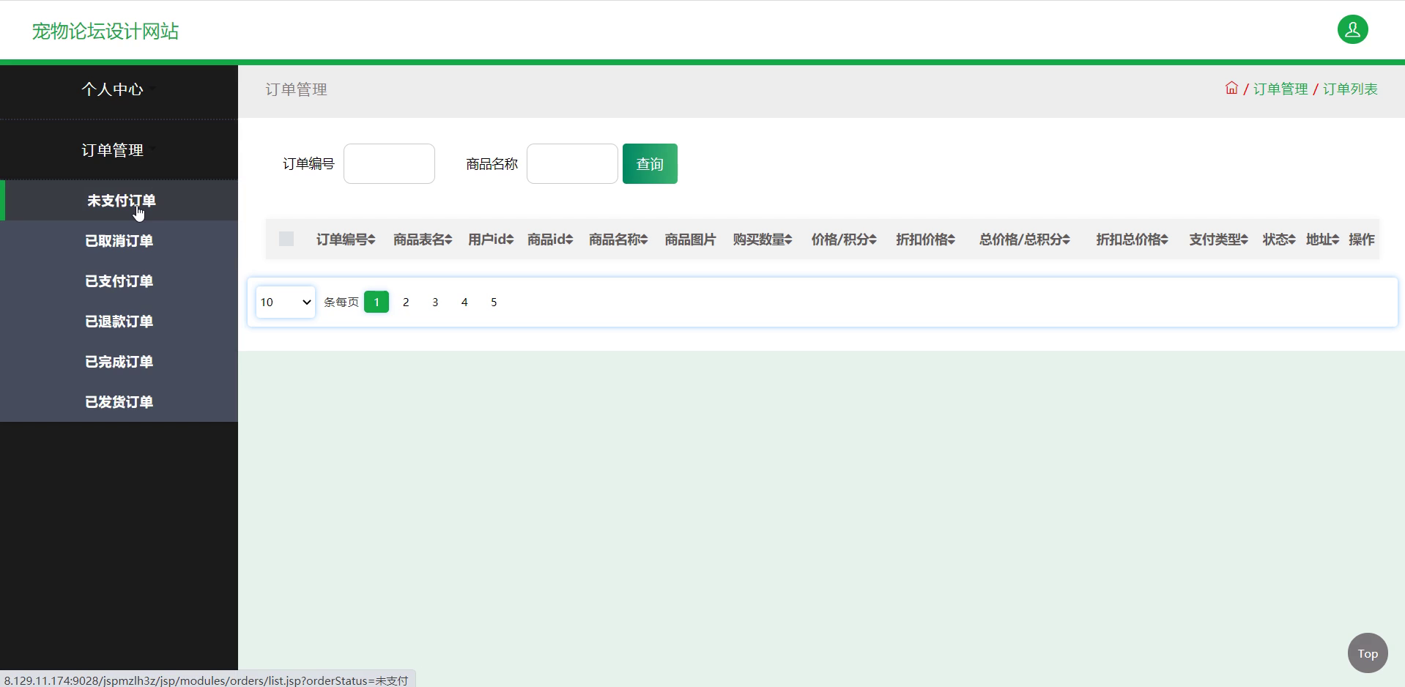The height and width of the screenshot is (687, 1405).
Task: Go to pagination page 4
Action: (x=464, y=302)
